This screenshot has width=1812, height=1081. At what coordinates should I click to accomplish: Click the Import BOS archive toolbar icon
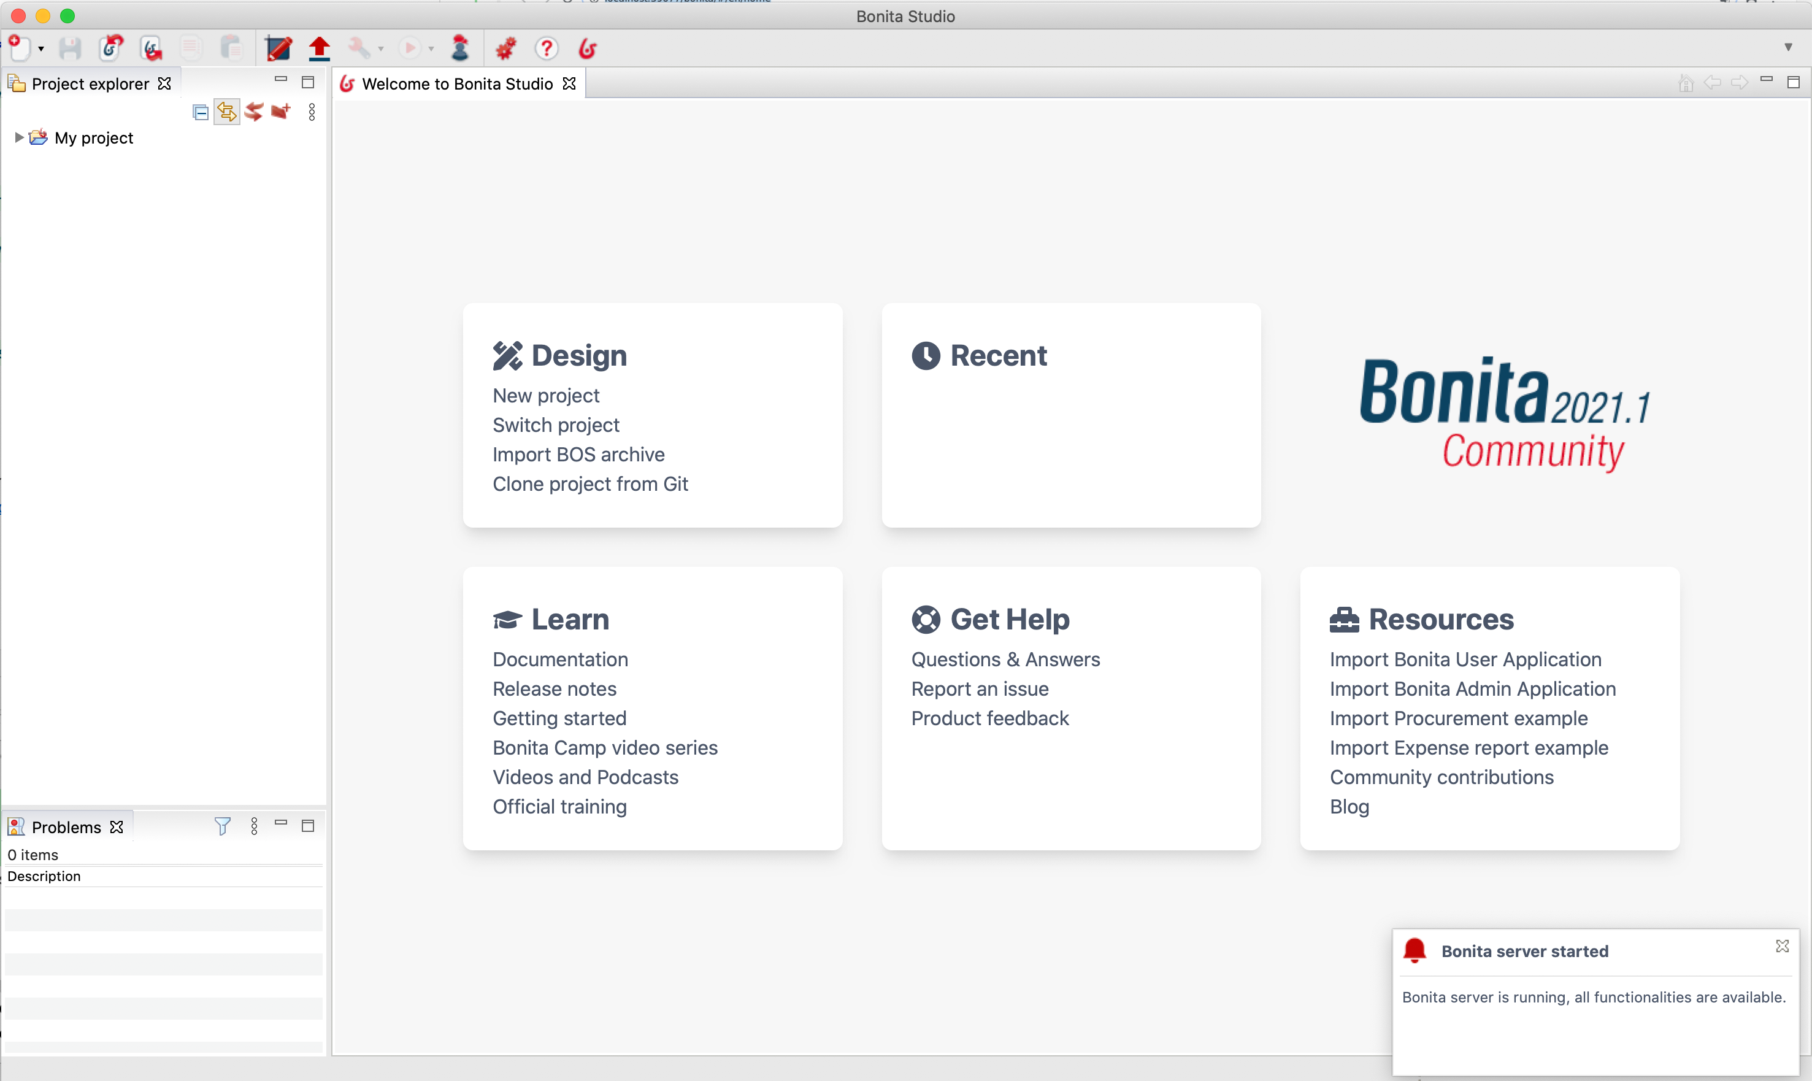coord(112,48)
